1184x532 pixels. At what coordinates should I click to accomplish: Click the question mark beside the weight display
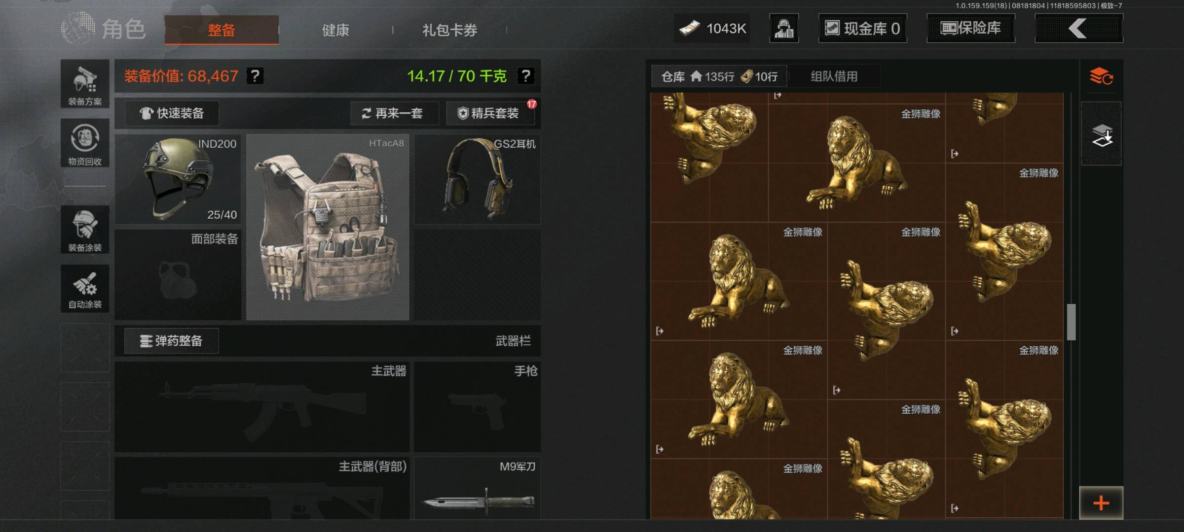(525, 76)
